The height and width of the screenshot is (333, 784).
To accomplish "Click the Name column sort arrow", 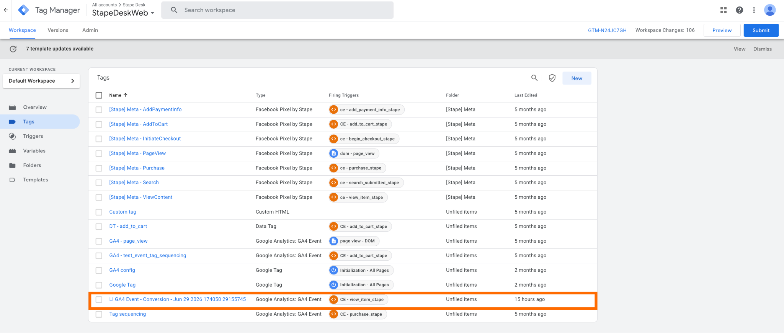I will pyautogui.click(x=125, y=95).
